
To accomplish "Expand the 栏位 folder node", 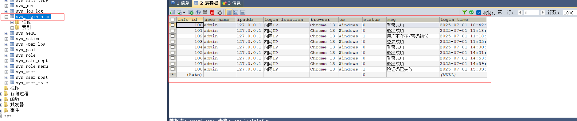I will tap(12, 22).
